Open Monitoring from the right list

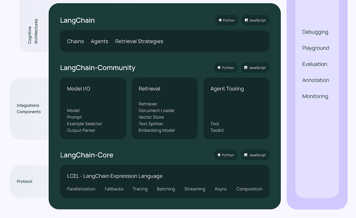[315, 96]
